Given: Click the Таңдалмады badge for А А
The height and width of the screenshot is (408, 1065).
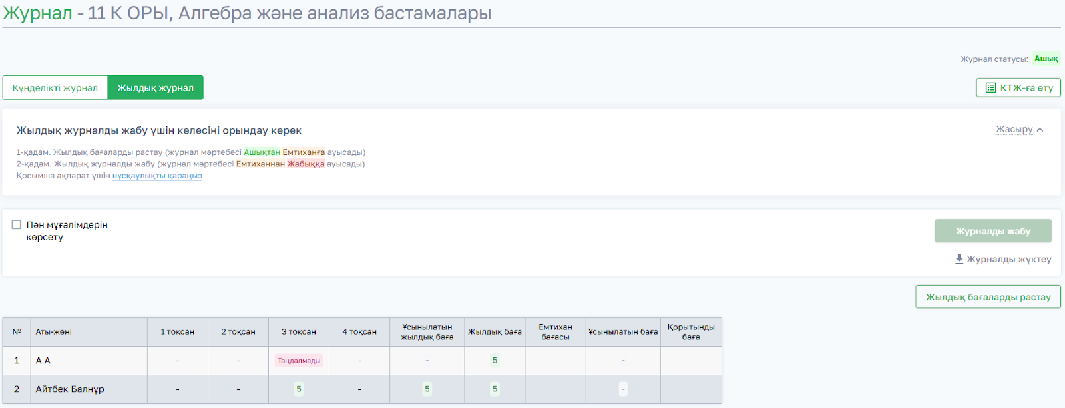Looking at the screenshot, I should pos(299,361).
